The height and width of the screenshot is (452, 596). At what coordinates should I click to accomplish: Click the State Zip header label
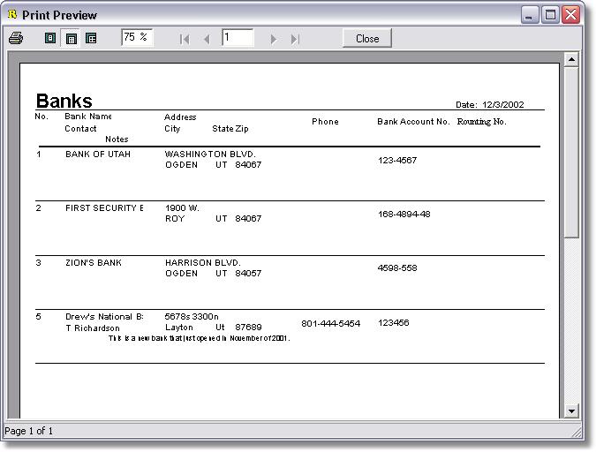(230, 129)
